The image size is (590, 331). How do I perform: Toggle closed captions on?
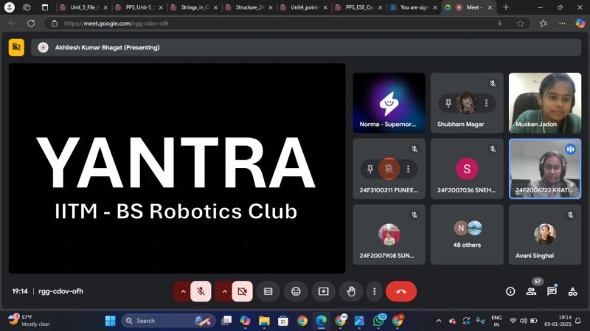point(268,291)
